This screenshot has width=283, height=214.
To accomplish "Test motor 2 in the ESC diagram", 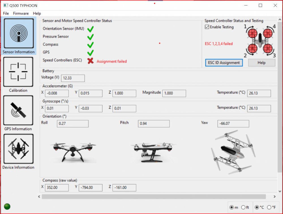I will click(x=252, y=49).
